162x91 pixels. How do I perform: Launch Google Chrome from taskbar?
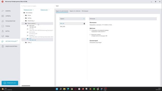(x=72, y=89)
